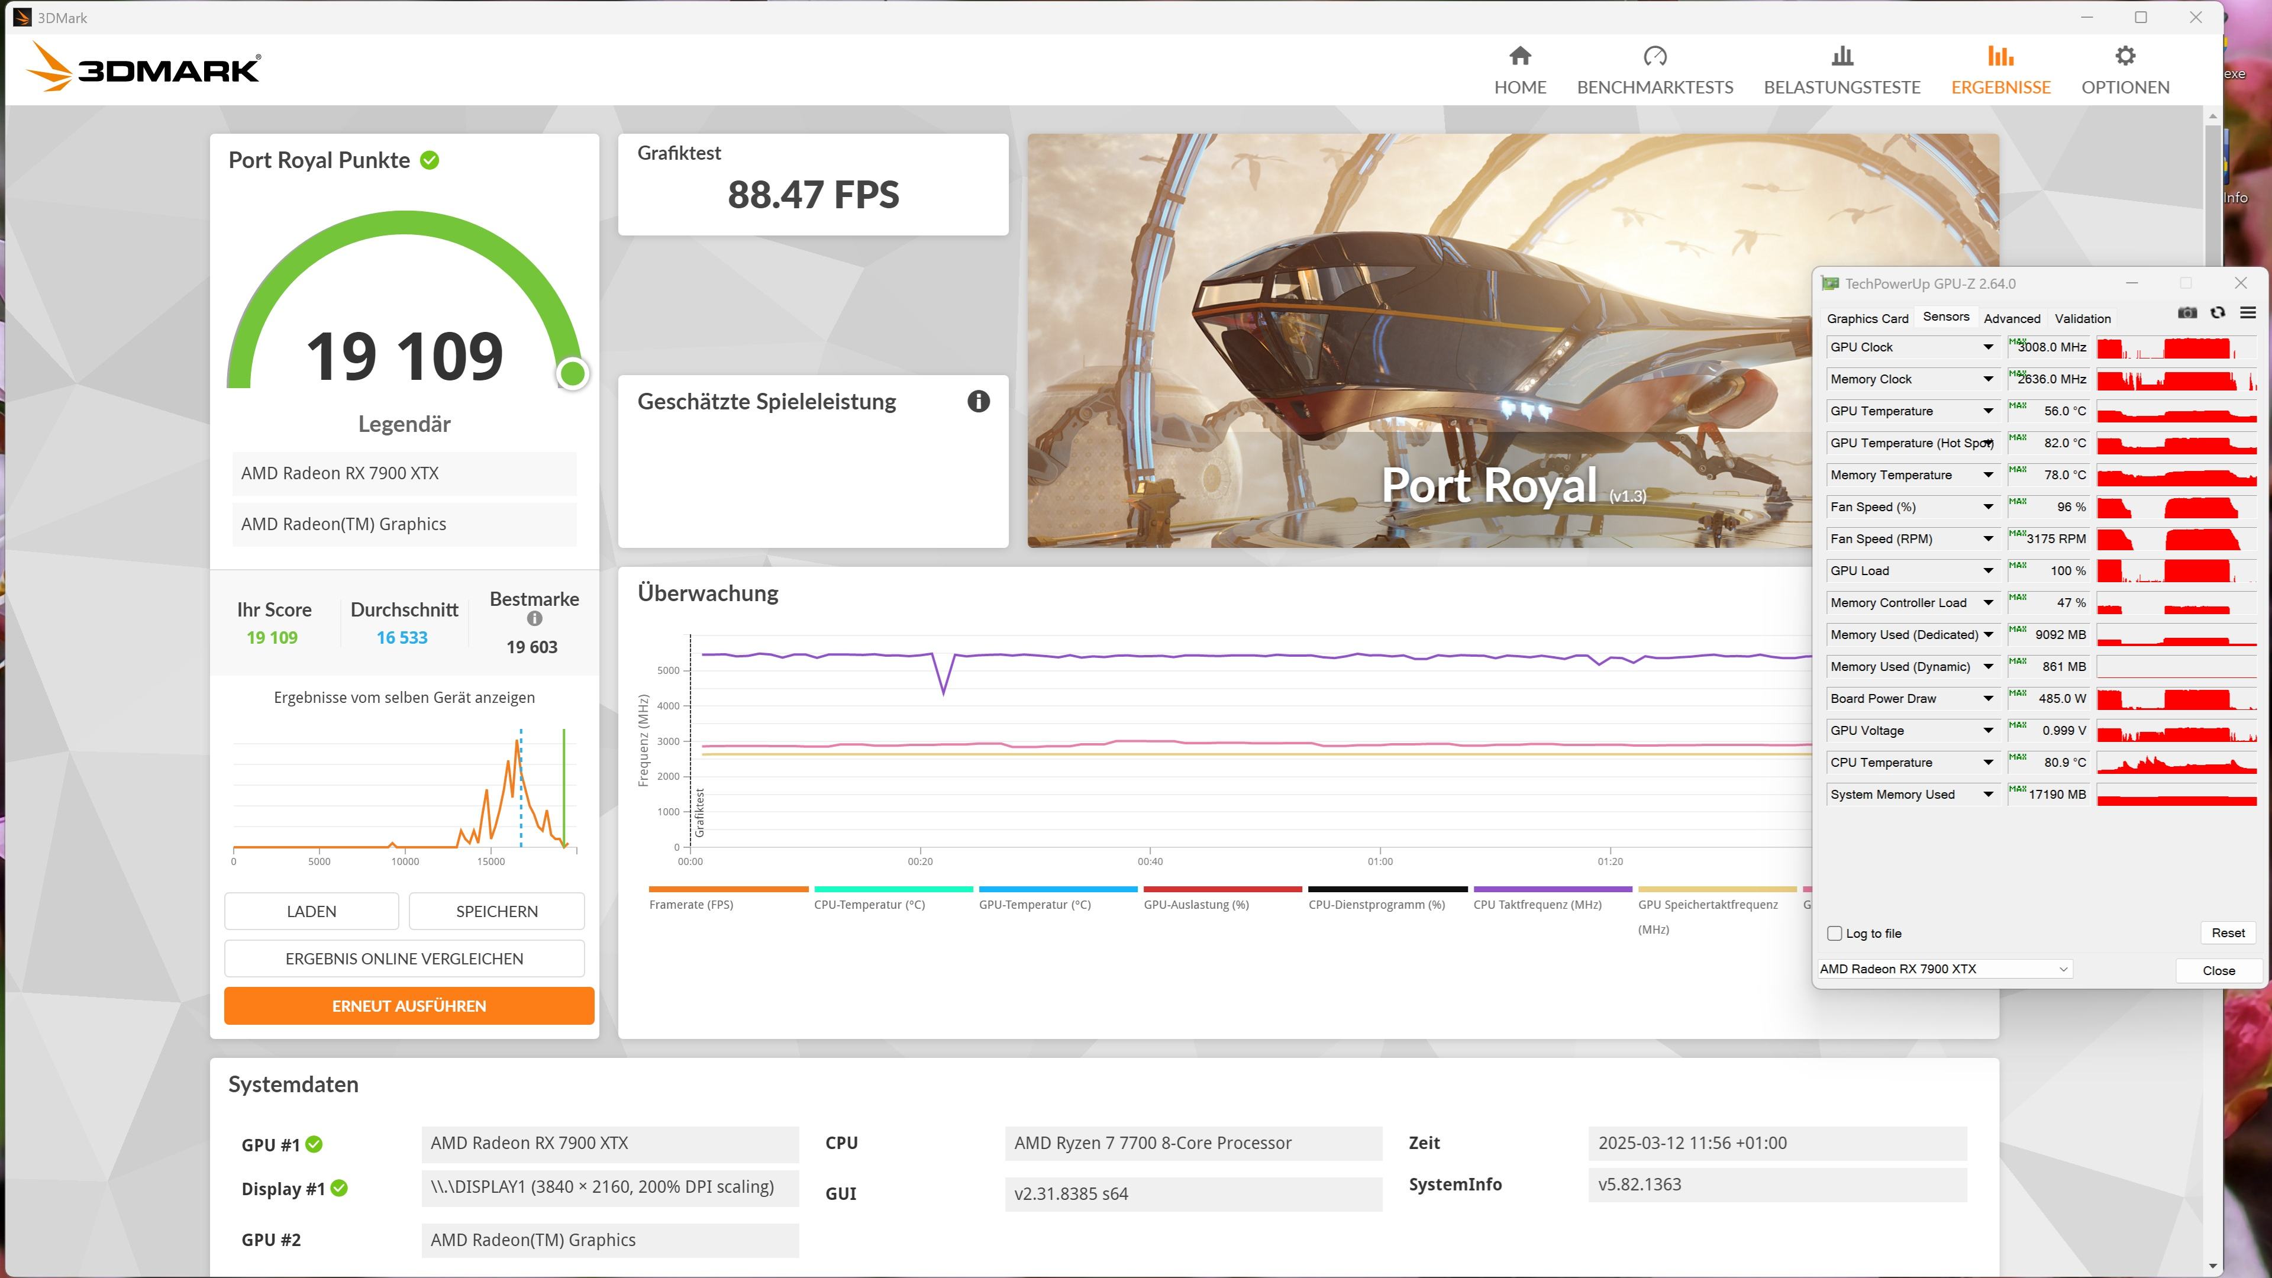Click GPU-Z refresh icon
2272x1278 pixels.
2218,313
